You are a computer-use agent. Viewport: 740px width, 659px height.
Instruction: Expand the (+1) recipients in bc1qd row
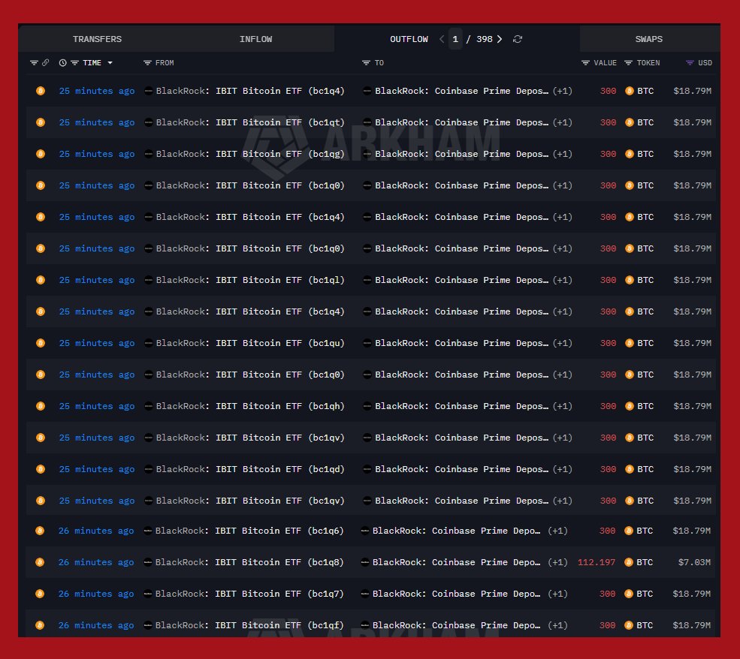tap(563, 470)
